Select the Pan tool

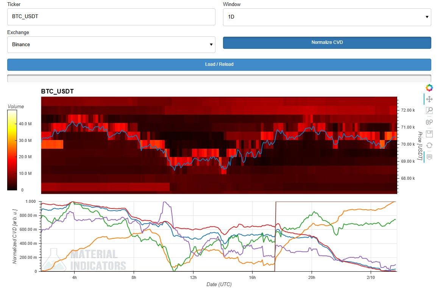tap(429, 99)
